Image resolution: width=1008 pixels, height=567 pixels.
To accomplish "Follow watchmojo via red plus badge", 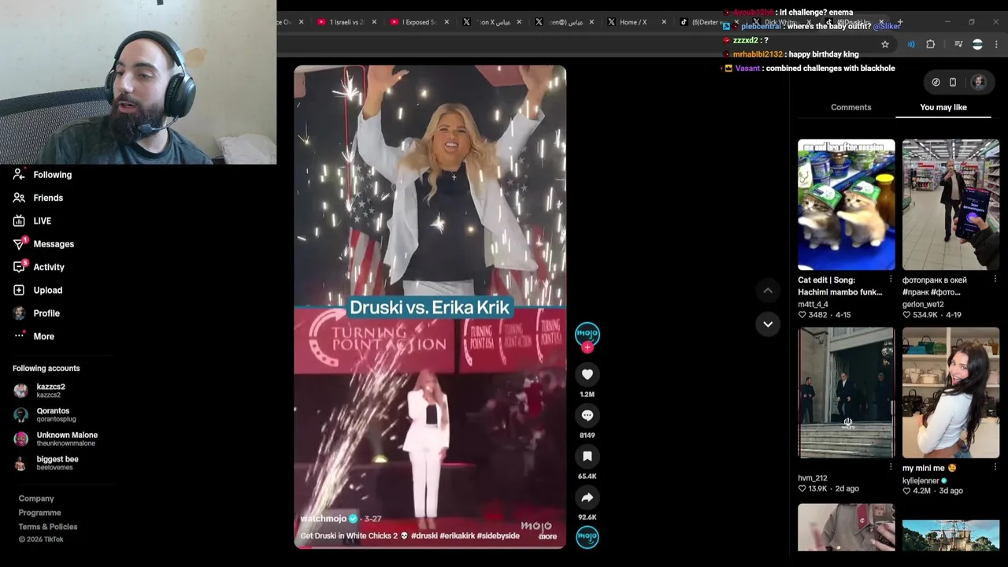I will pos(587,347).
